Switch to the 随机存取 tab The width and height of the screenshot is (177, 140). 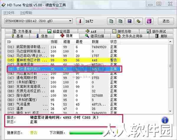[x=122, y=31]
